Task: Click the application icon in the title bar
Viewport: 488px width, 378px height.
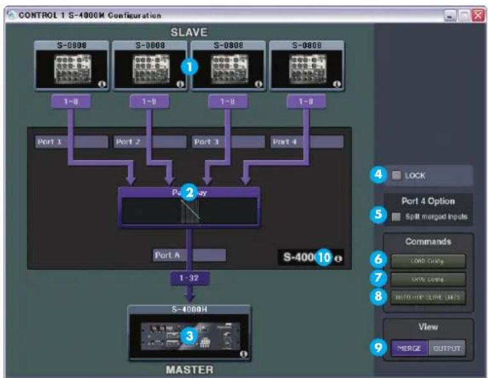Action: (12, 15)
